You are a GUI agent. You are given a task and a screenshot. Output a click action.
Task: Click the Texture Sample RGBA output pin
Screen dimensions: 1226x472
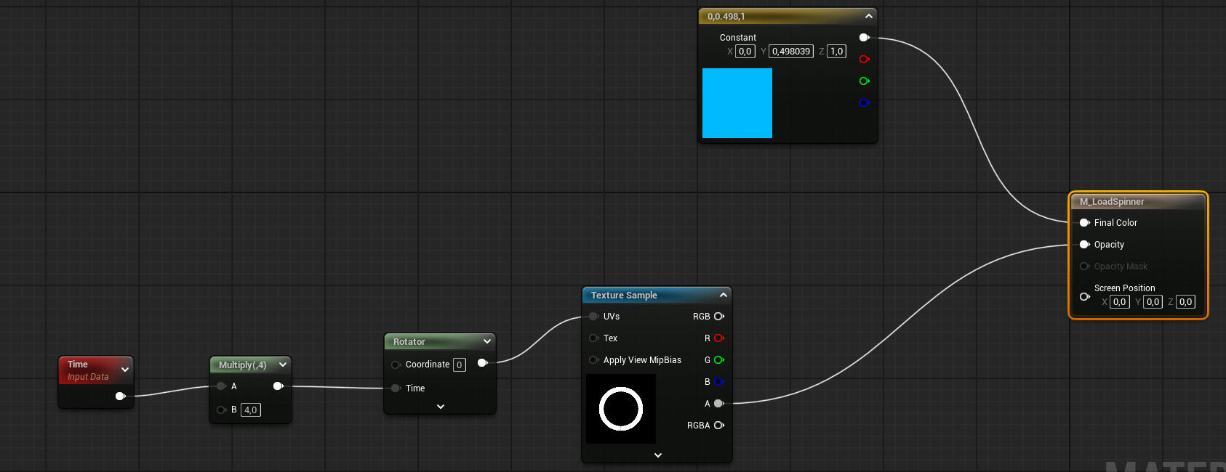pos(718,426)
